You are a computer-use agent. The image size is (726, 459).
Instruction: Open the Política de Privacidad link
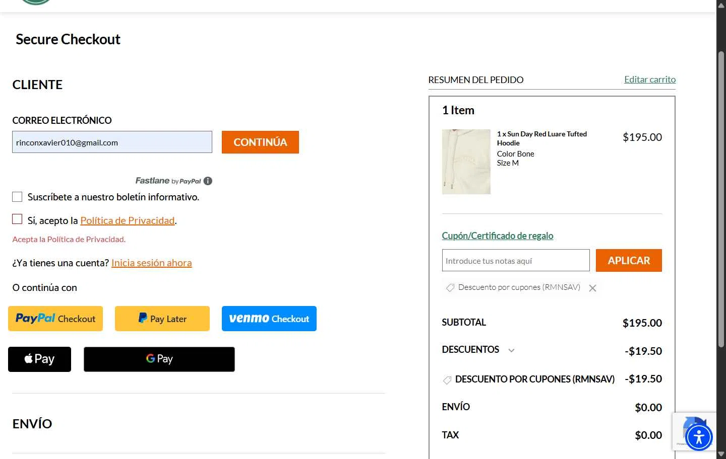point(128,220)
